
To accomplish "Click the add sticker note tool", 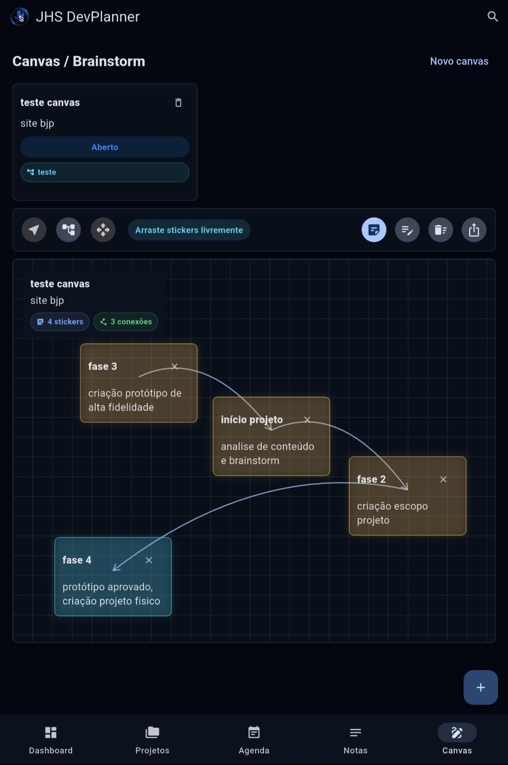I will [374, 230].
